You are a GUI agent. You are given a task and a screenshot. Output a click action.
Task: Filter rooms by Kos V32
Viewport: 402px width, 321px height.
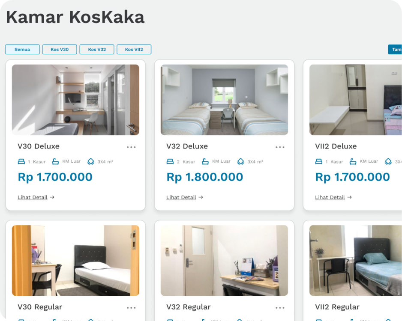[x=97, y=49]
